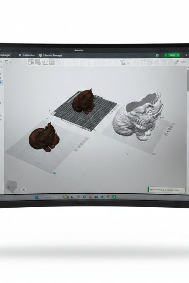The width and height of the screenshot is (189, 283).
Task: Open the Calibration tab
Action: click(x=27, y=55)
